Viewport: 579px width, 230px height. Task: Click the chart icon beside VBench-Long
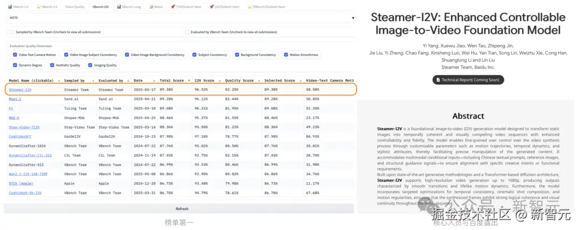[x=119, y=7]
